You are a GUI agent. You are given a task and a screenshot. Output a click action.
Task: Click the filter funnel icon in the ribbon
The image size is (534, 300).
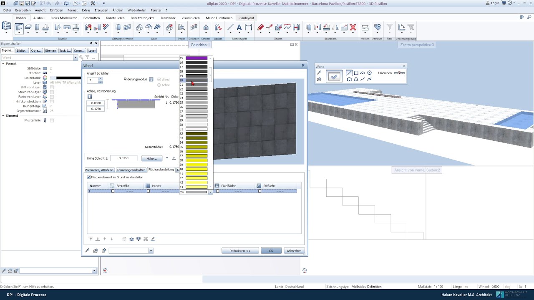pos(390,27)
